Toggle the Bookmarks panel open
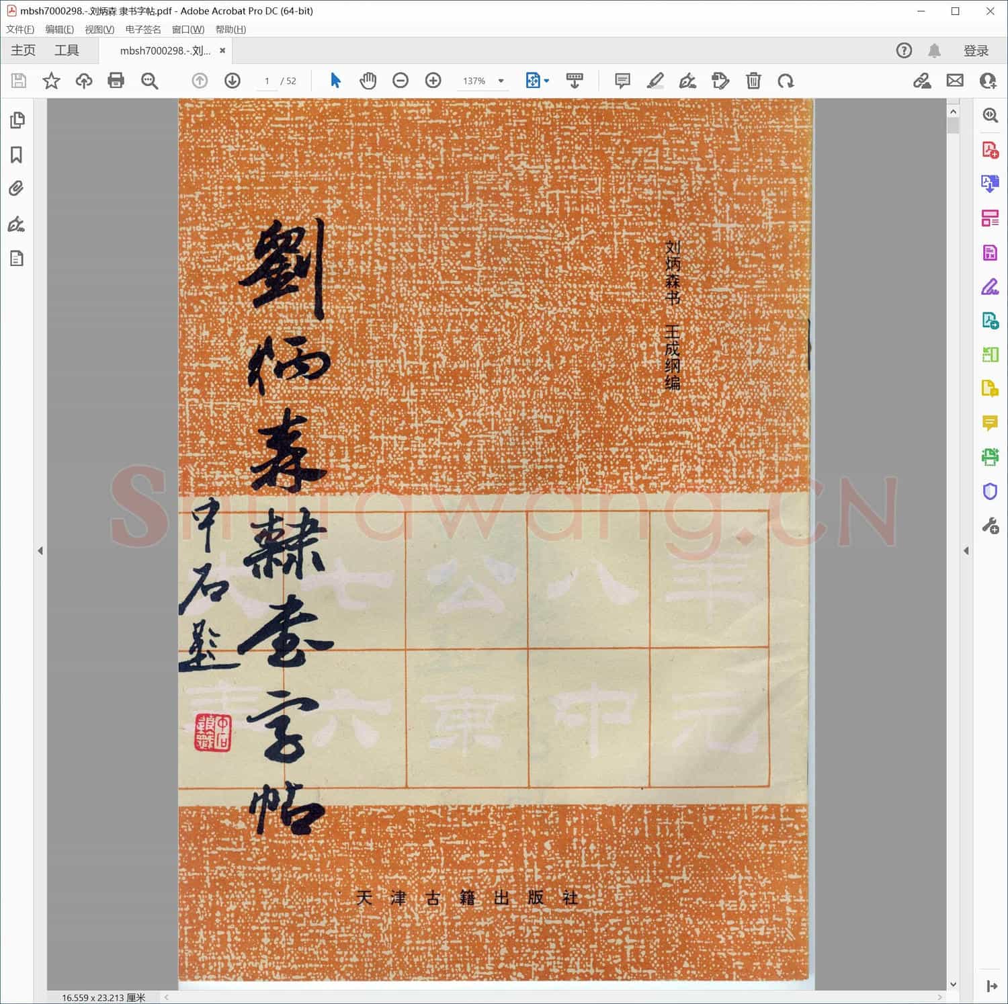Screen dimensions: 1008x1004 click(17, 155)
